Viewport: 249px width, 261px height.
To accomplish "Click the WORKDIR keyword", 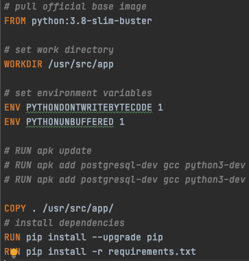I will (x=23, y=65).
